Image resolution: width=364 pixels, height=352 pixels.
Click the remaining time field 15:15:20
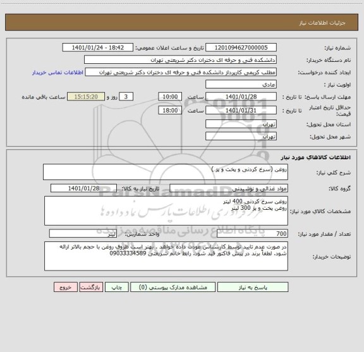[86, 97]
